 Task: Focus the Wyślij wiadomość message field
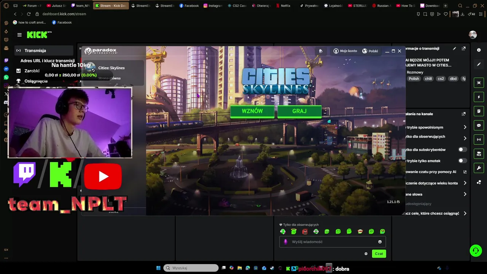[x=333, y=242]
